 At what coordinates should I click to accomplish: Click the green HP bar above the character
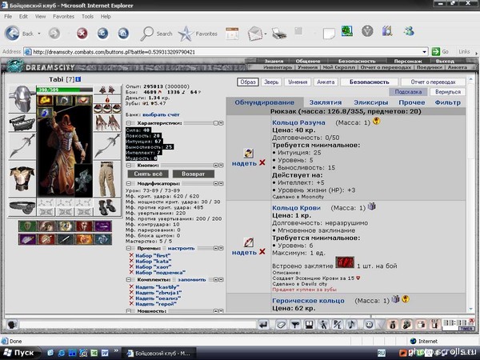coord(64,90)
